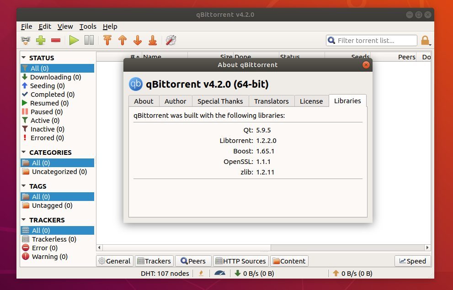
Task: Open the File menu
Action: [27, 26]
